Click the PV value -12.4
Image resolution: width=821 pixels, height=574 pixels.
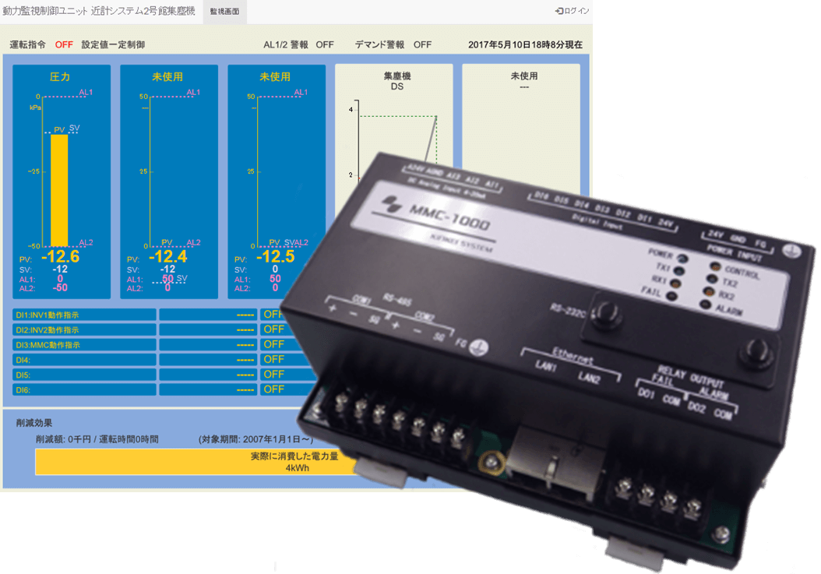167,256
